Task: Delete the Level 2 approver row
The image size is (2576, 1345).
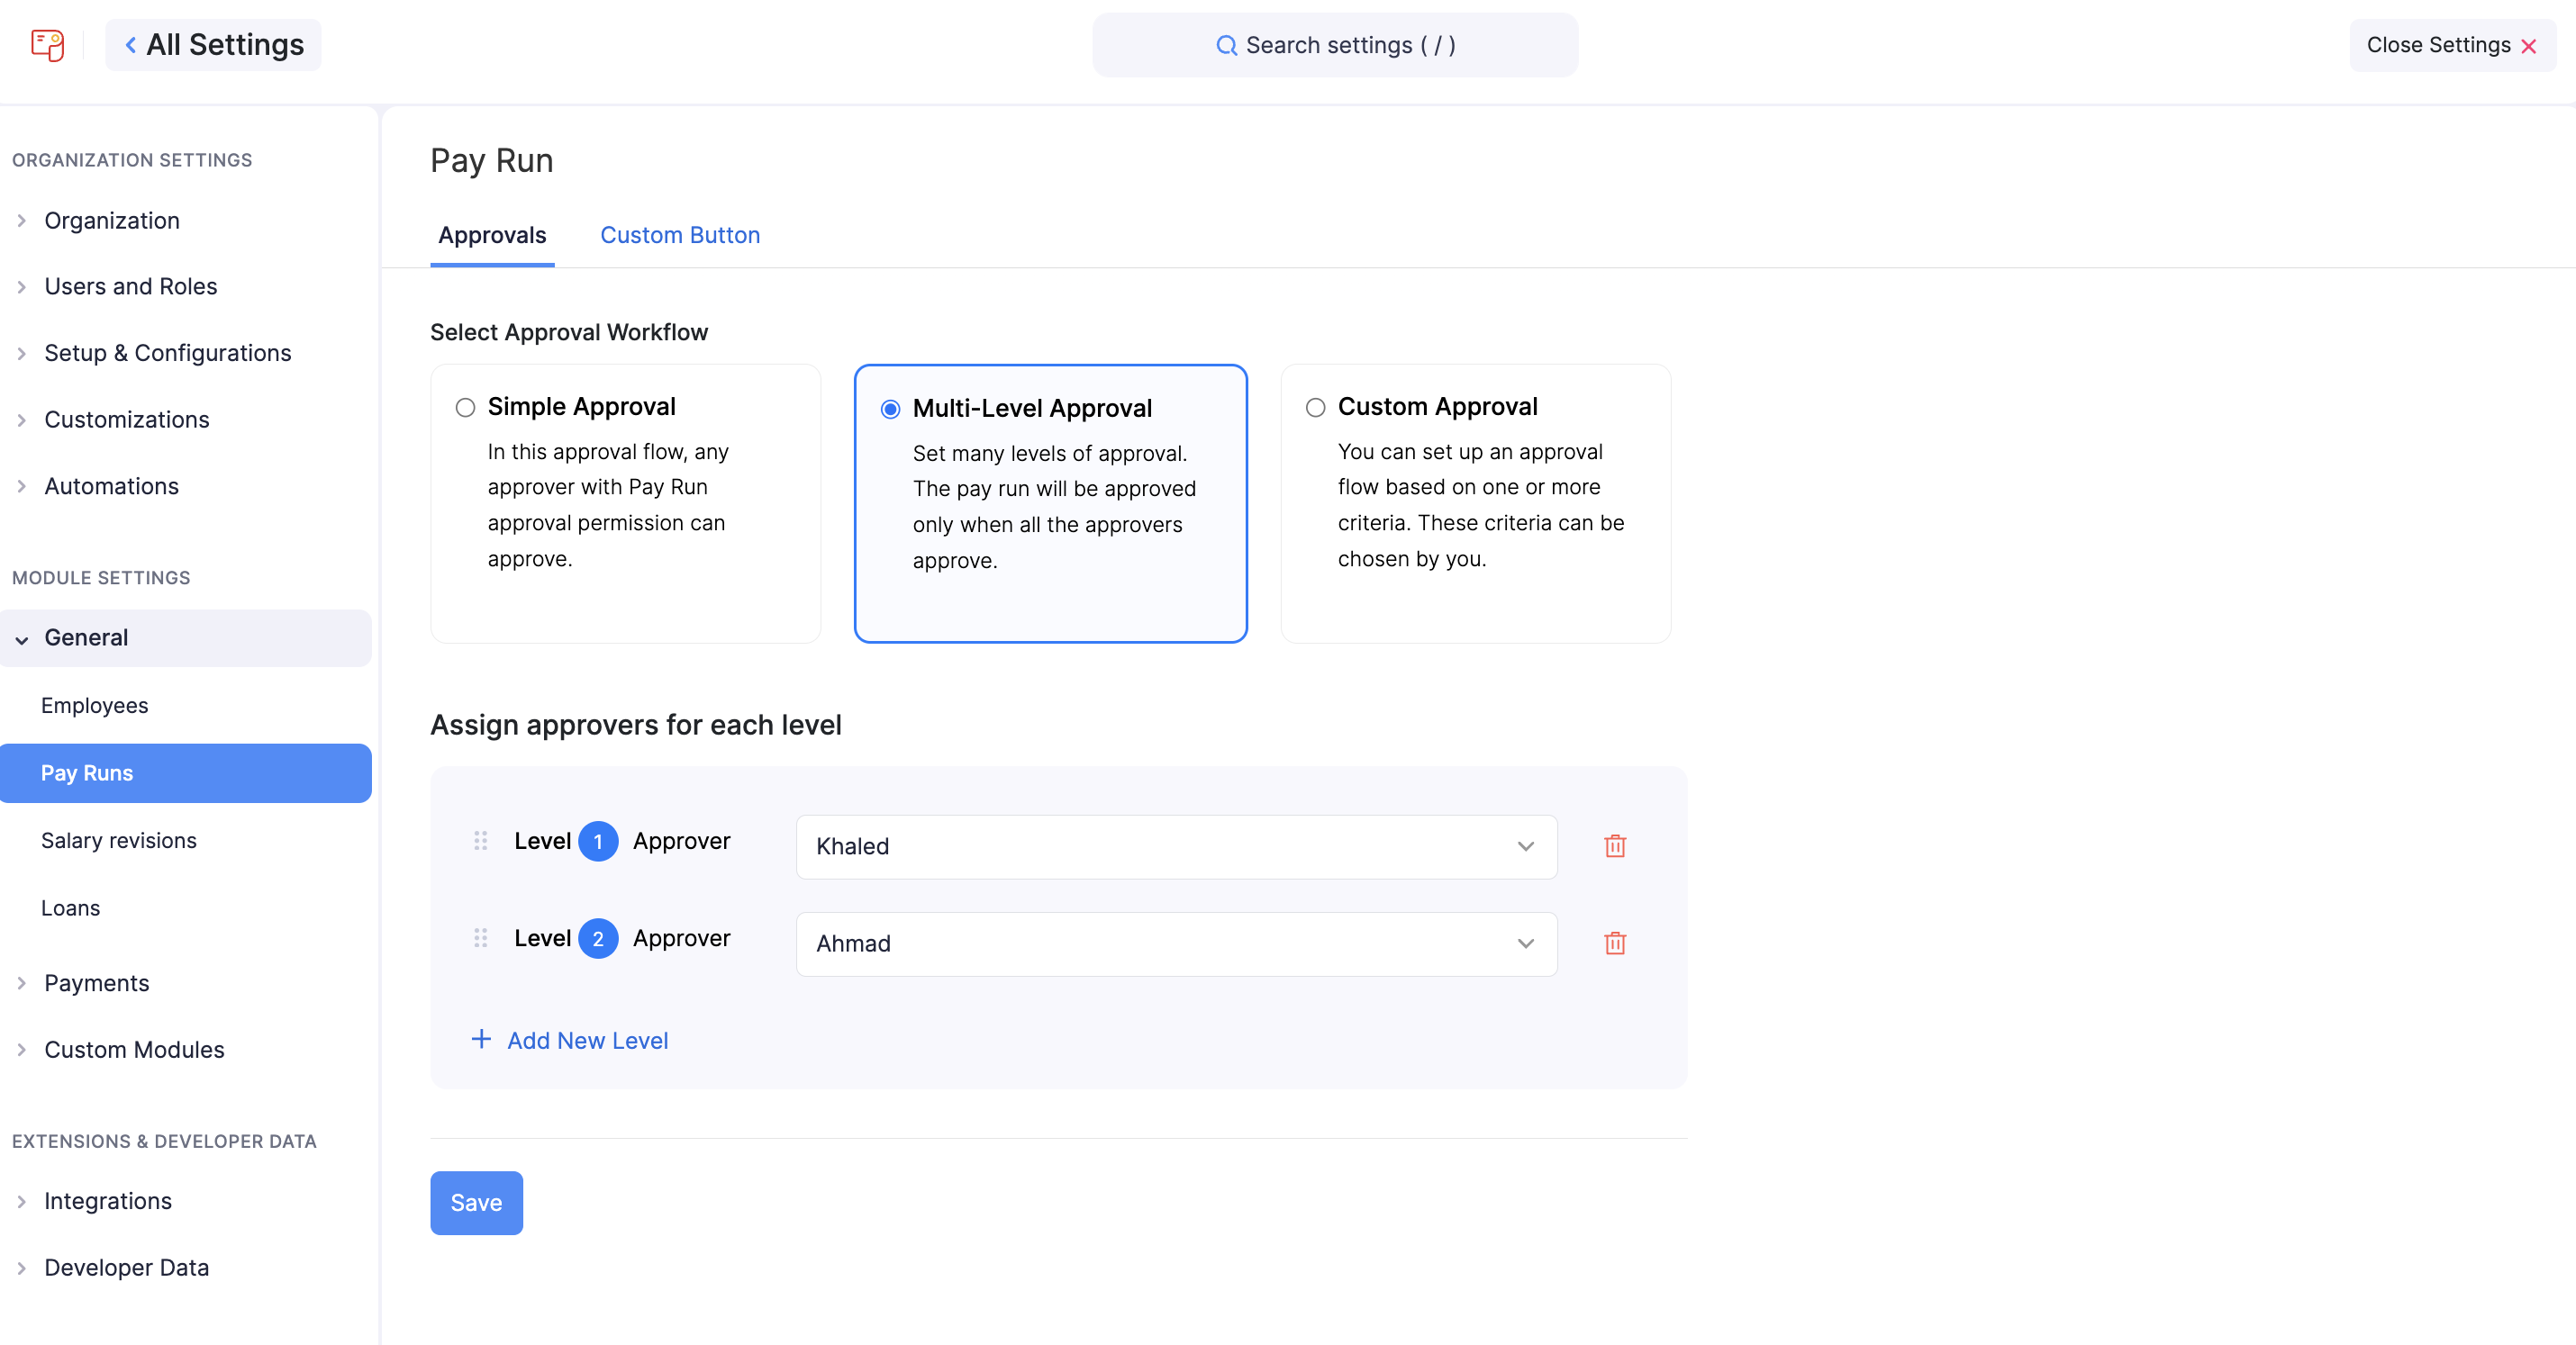Action: tap(1614, 943)
